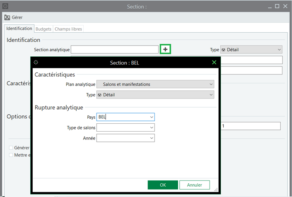Screen dimensions: 292x197
Task: Close the Section : BEL dialog
Action: click(x=214, y=62)
